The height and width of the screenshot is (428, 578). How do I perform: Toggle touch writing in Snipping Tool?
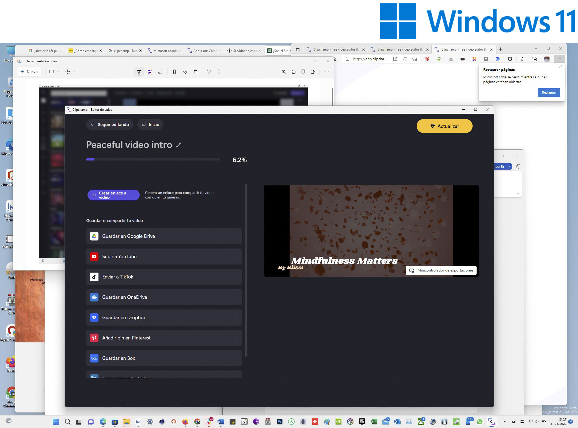(185, 72)
